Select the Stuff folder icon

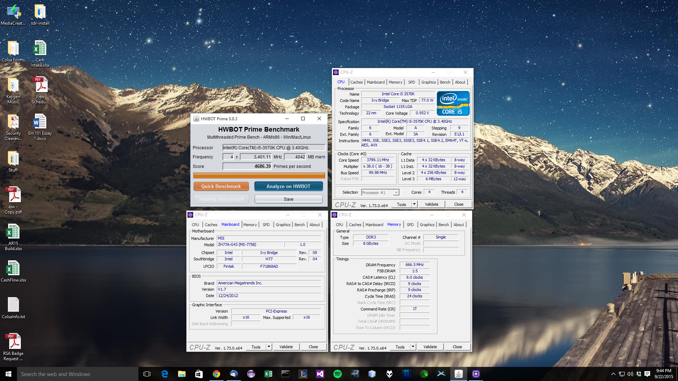click(x=13, y=162)
